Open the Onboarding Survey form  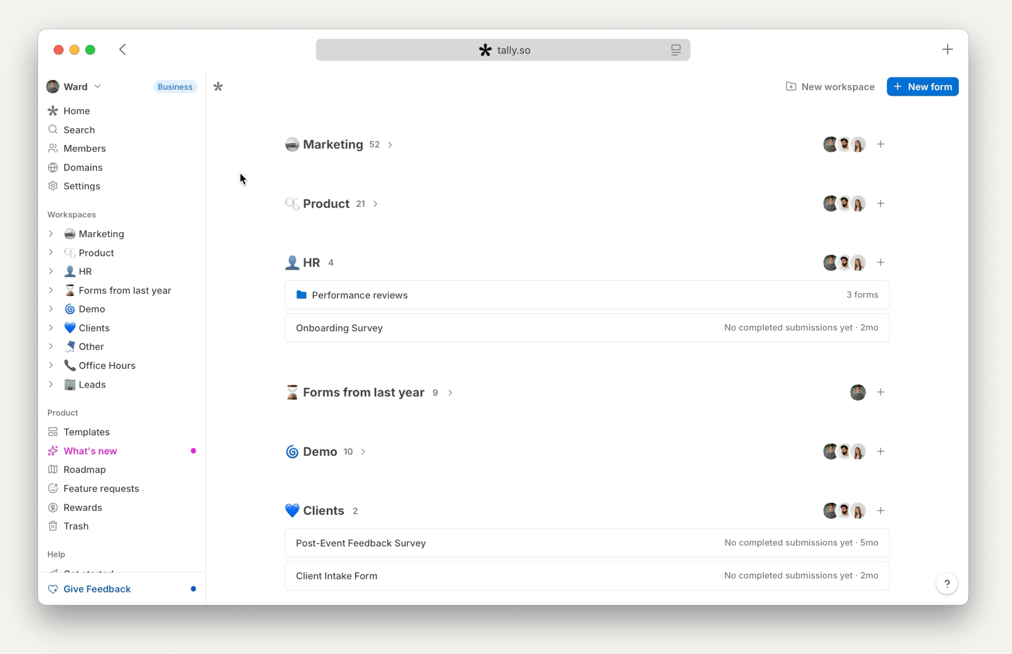coord(587,328)
